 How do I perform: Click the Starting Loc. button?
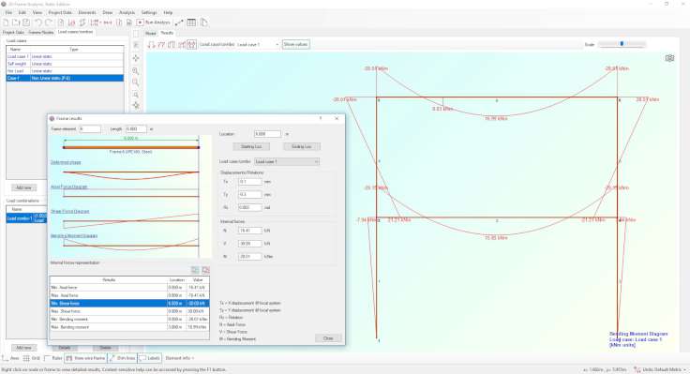(x=251, y=146)
